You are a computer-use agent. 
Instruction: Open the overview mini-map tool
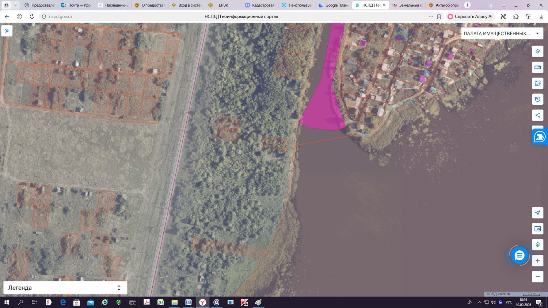pos(537,229)
